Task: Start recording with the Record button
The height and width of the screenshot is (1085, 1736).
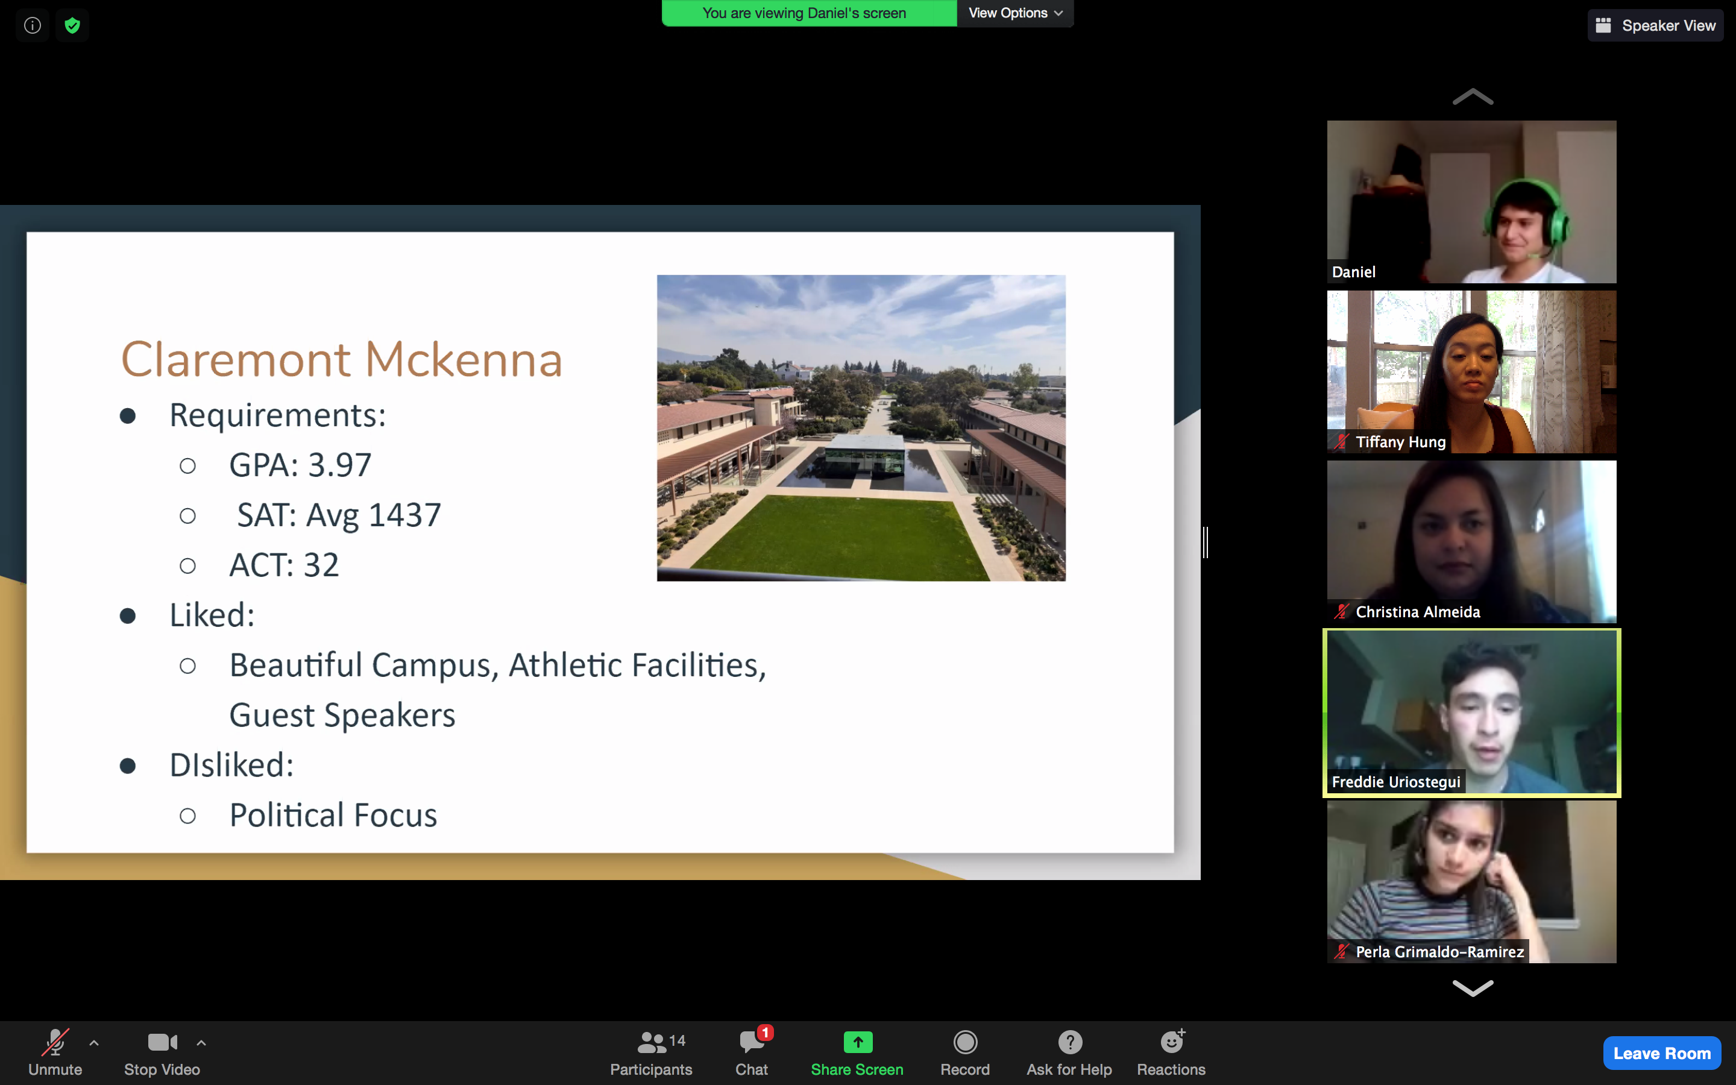Action: [x=965, y=1052]
